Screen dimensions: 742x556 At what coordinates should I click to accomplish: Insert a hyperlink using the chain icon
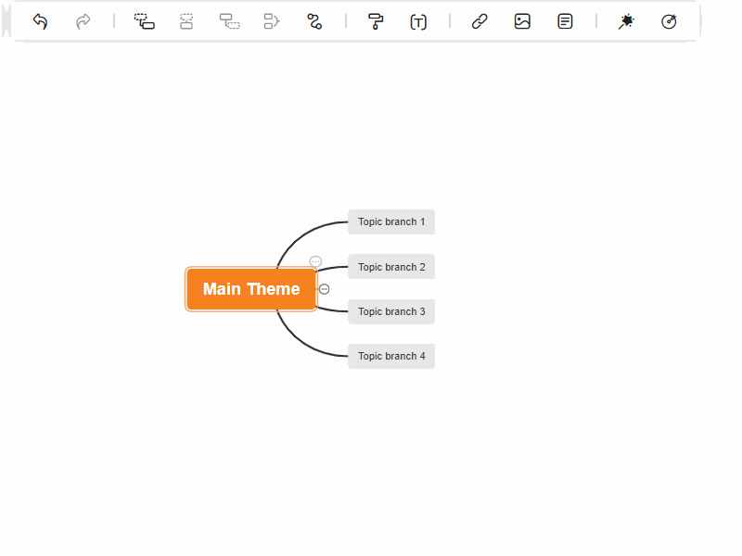tap(480, 21)
